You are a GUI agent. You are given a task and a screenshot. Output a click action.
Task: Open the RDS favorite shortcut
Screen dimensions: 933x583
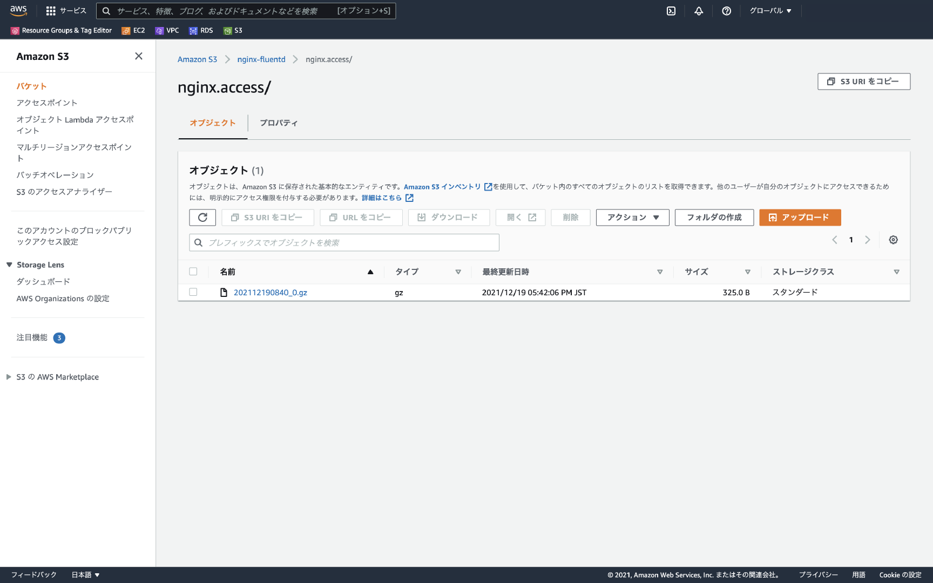coord(201,31)
